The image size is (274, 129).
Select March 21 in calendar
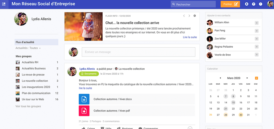tap(226, 109)
